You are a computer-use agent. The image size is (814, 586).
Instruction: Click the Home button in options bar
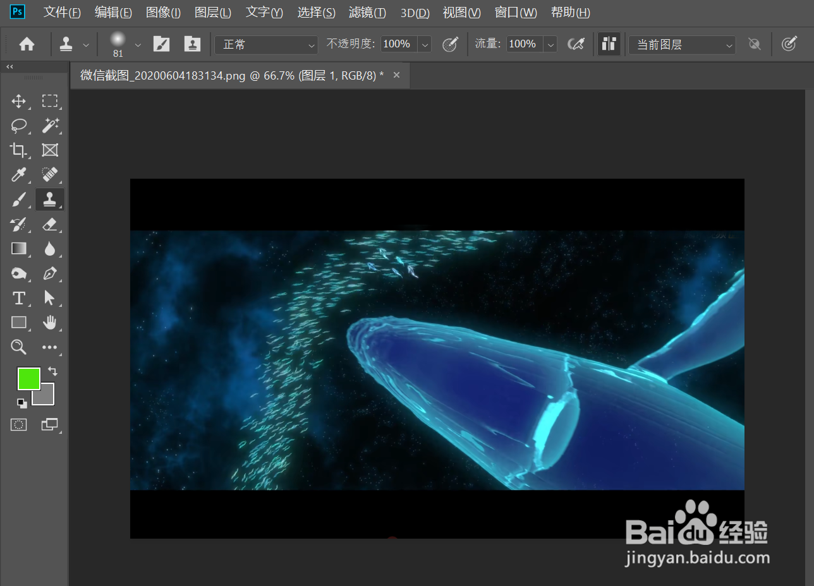27,44
